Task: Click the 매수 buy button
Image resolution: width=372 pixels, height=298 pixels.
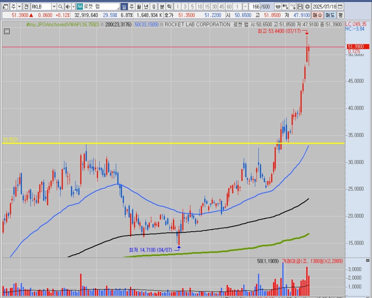Action: (x=317, y=15)
